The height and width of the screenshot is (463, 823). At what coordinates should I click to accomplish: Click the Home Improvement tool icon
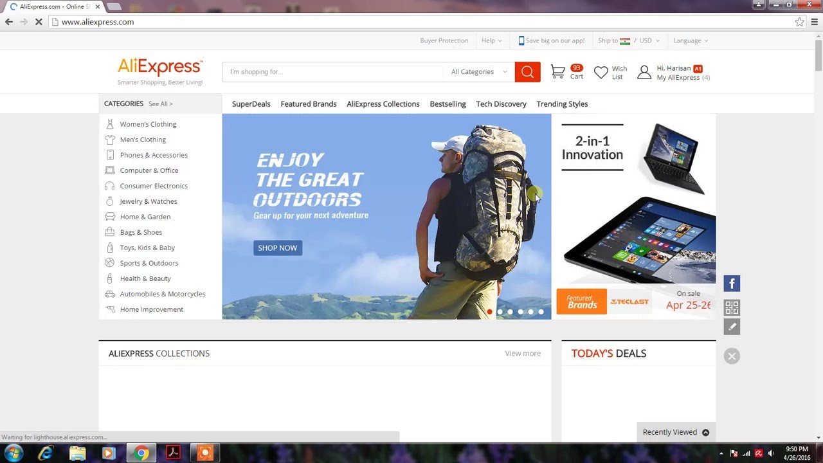(110, 309)
